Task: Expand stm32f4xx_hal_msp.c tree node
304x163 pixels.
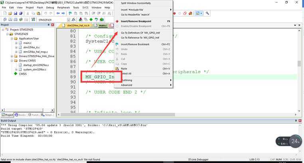Action: [x=16, y=52]
